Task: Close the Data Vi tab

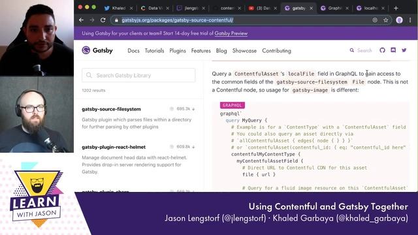Action: (167, 8)
